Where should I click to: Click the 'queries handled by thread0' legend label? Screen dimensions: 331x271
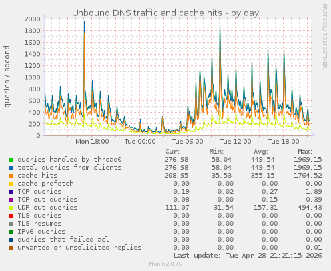(69, 160)
